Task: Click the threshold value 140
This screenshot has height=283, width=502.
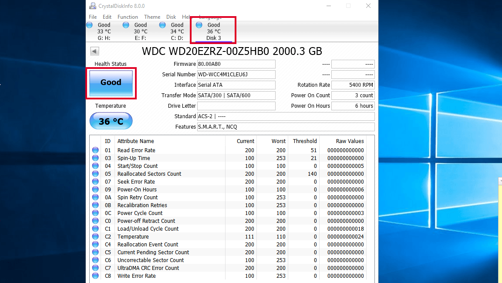Action: coord(312,174)
